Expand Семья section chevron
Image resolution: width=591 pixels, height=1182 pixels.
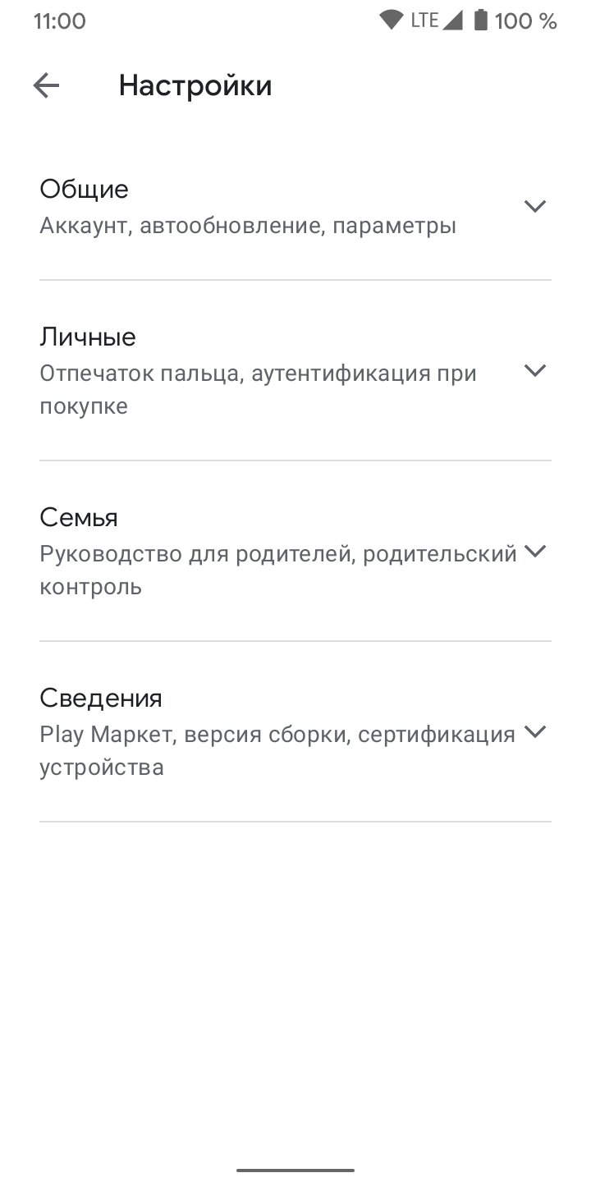(535, 551)
